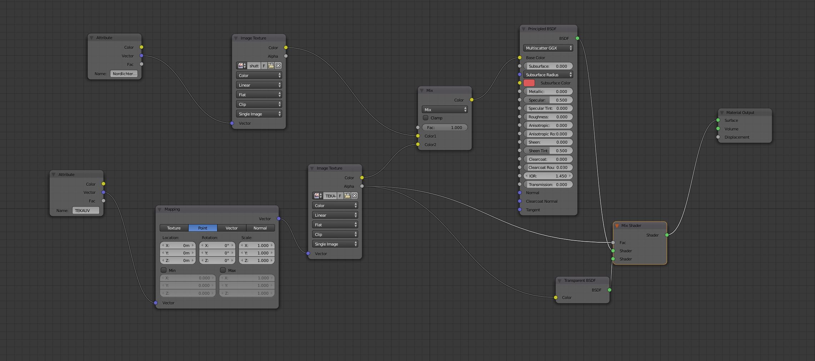Click Specular slider in Principled BSDF

click(548, 100)
